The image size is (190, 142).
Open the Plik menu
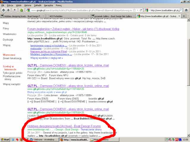[x=3, y=5]
